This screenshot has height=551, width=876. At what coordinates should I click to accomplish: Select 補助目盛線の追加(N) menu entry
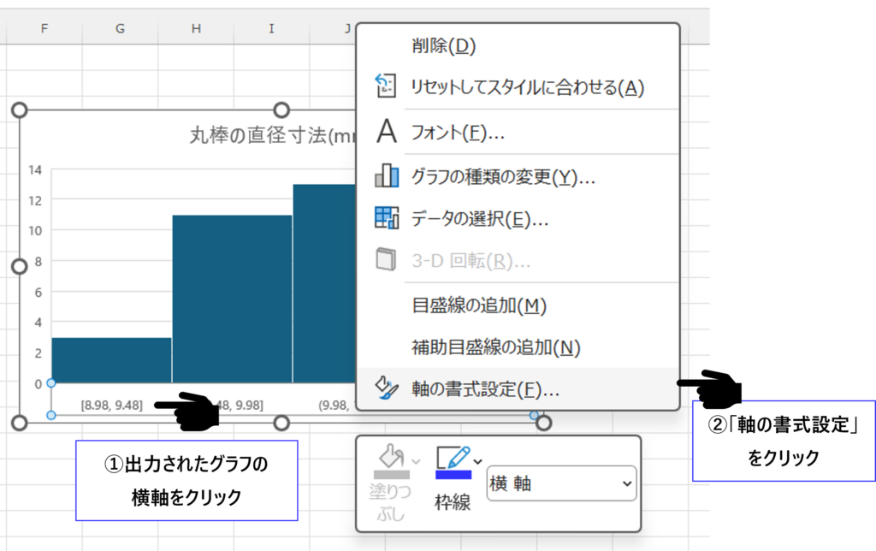coord(495,347)
